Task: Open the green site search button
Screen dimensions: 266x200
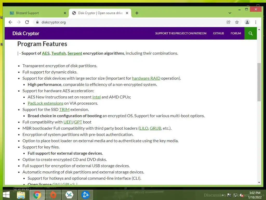Action: 251,33
